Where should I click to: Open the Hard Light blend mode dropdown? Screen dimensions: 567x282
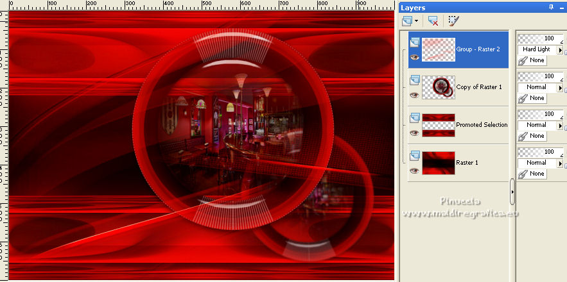pos(561,50)
